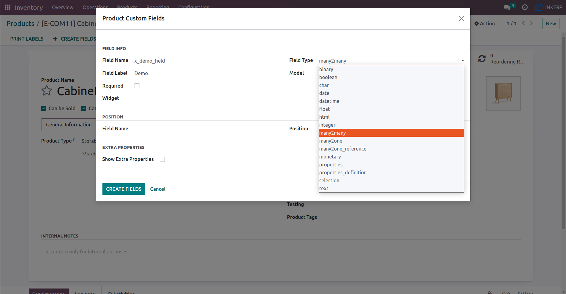Open the Overview menu

(x=63, y=7)
